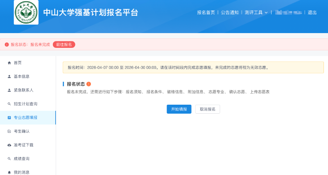This screenshot has height=175, width=328.
Task: Open 报名首页 in the top navigation
Action: [206, 13]
